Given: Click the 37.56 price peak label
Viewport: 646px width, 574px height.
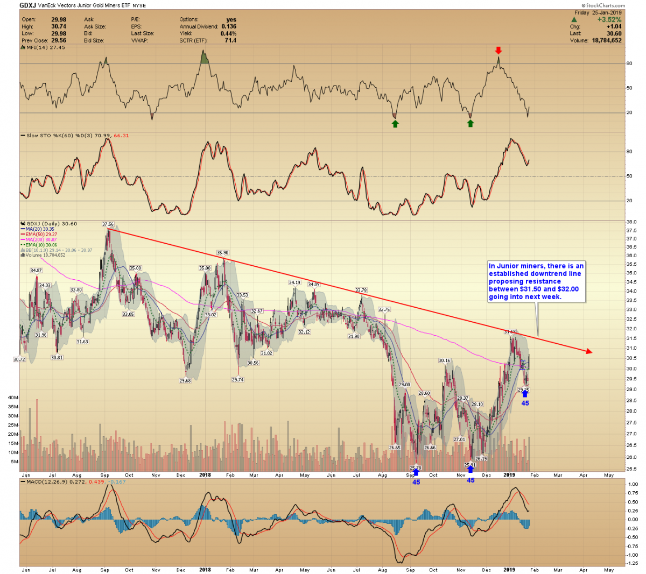Looking at the screenshot, I should [108, 224].
